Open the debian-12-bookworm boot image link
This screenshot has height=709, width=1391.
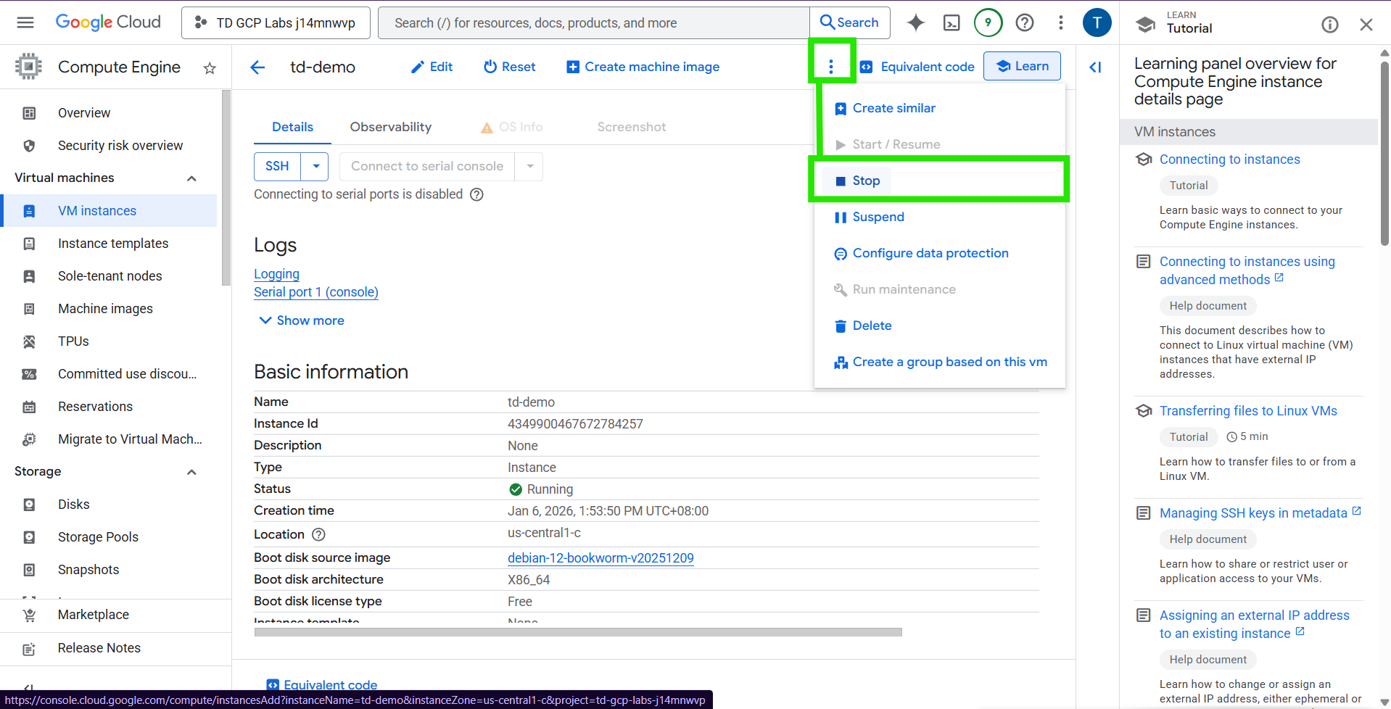pyautogui.click(x=600, y=557)
